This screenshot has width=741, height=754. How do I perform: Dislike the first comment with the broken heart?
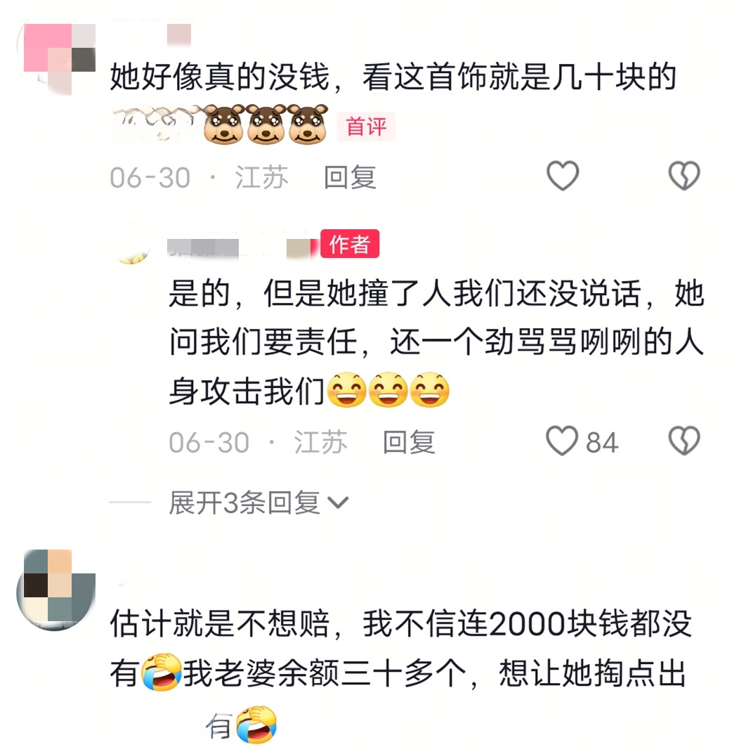[684, 176]
